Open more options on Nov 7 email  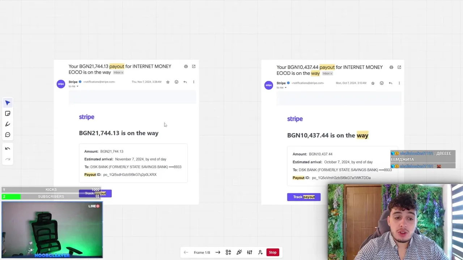194,82
